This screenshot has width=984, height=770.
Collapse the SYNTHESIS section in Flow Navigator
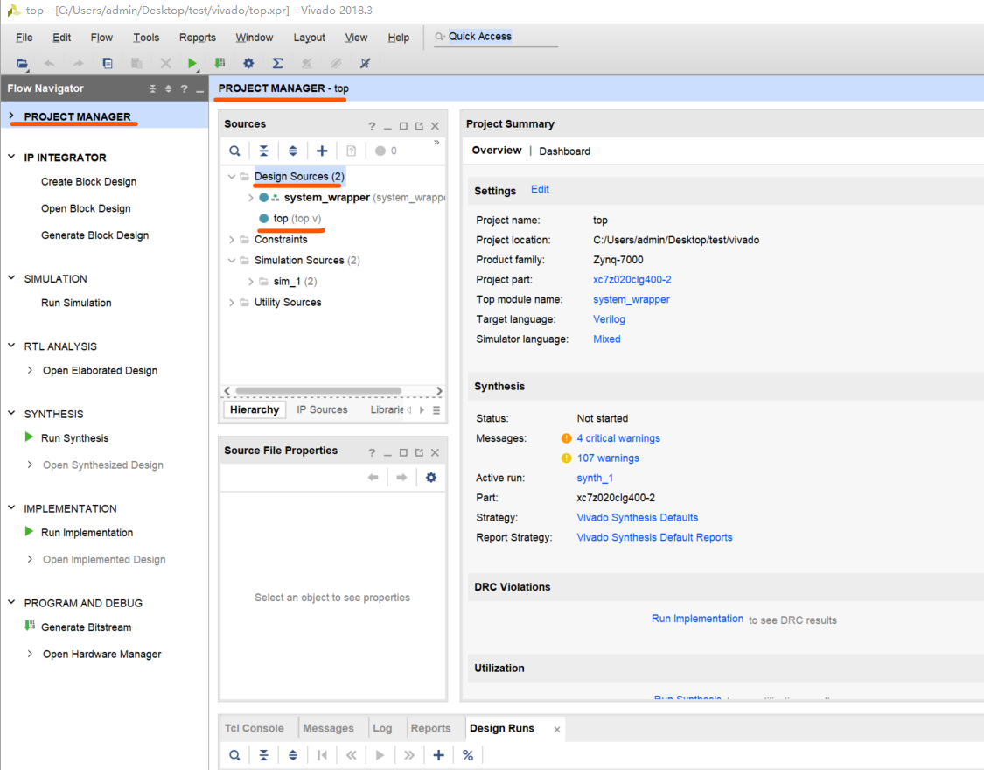12,414
